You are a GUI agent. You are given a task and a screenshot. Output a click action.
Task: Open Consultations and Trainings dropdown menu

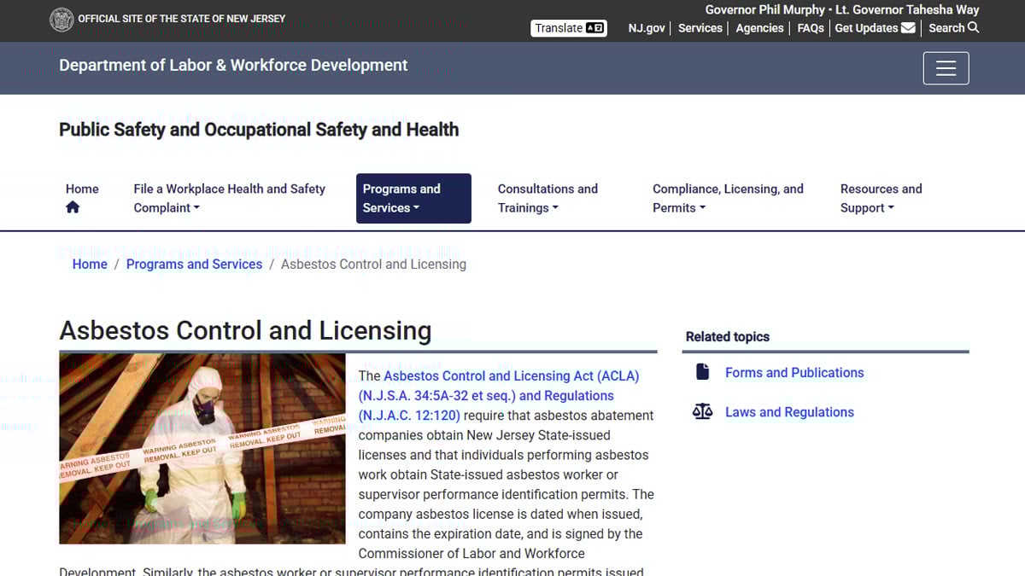click(548, 198)
